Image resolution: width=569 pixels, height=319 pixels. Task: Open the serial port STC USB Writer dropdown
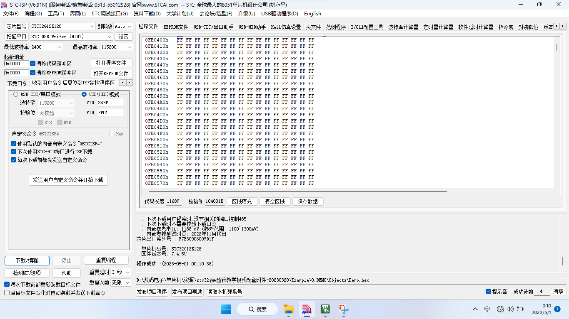click(x=71, y=37)
